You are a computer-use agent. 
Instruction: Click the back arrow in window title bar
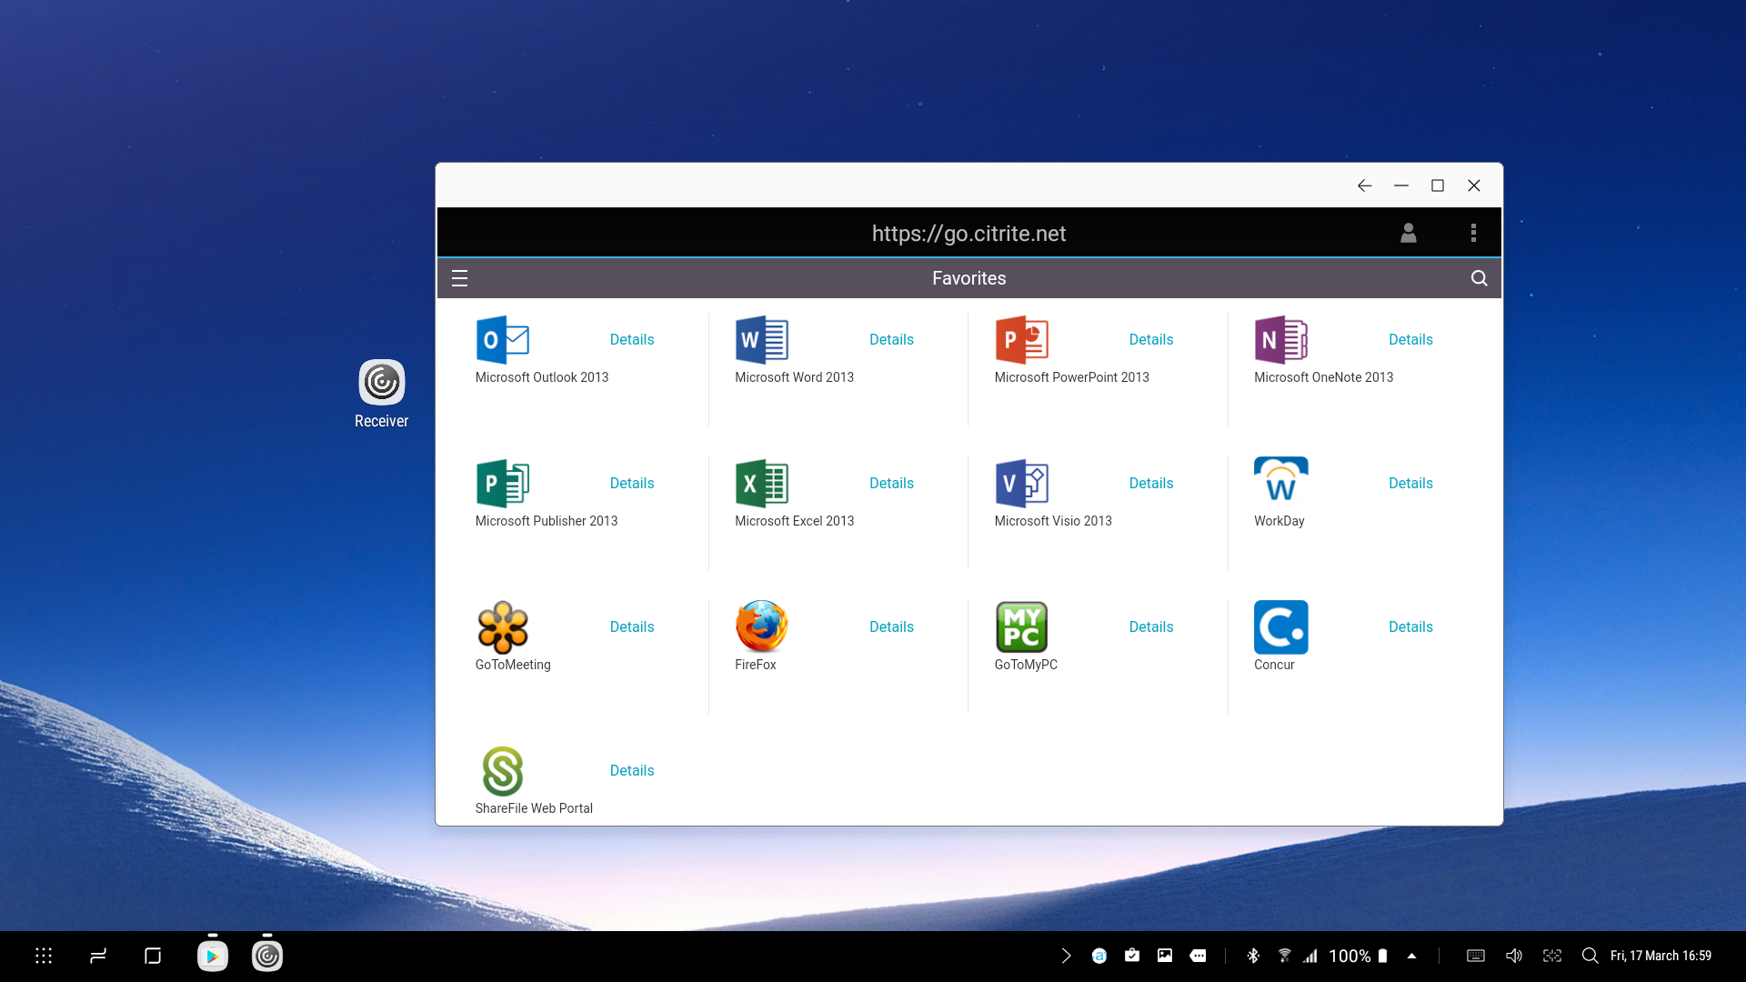coord(1365,185)
